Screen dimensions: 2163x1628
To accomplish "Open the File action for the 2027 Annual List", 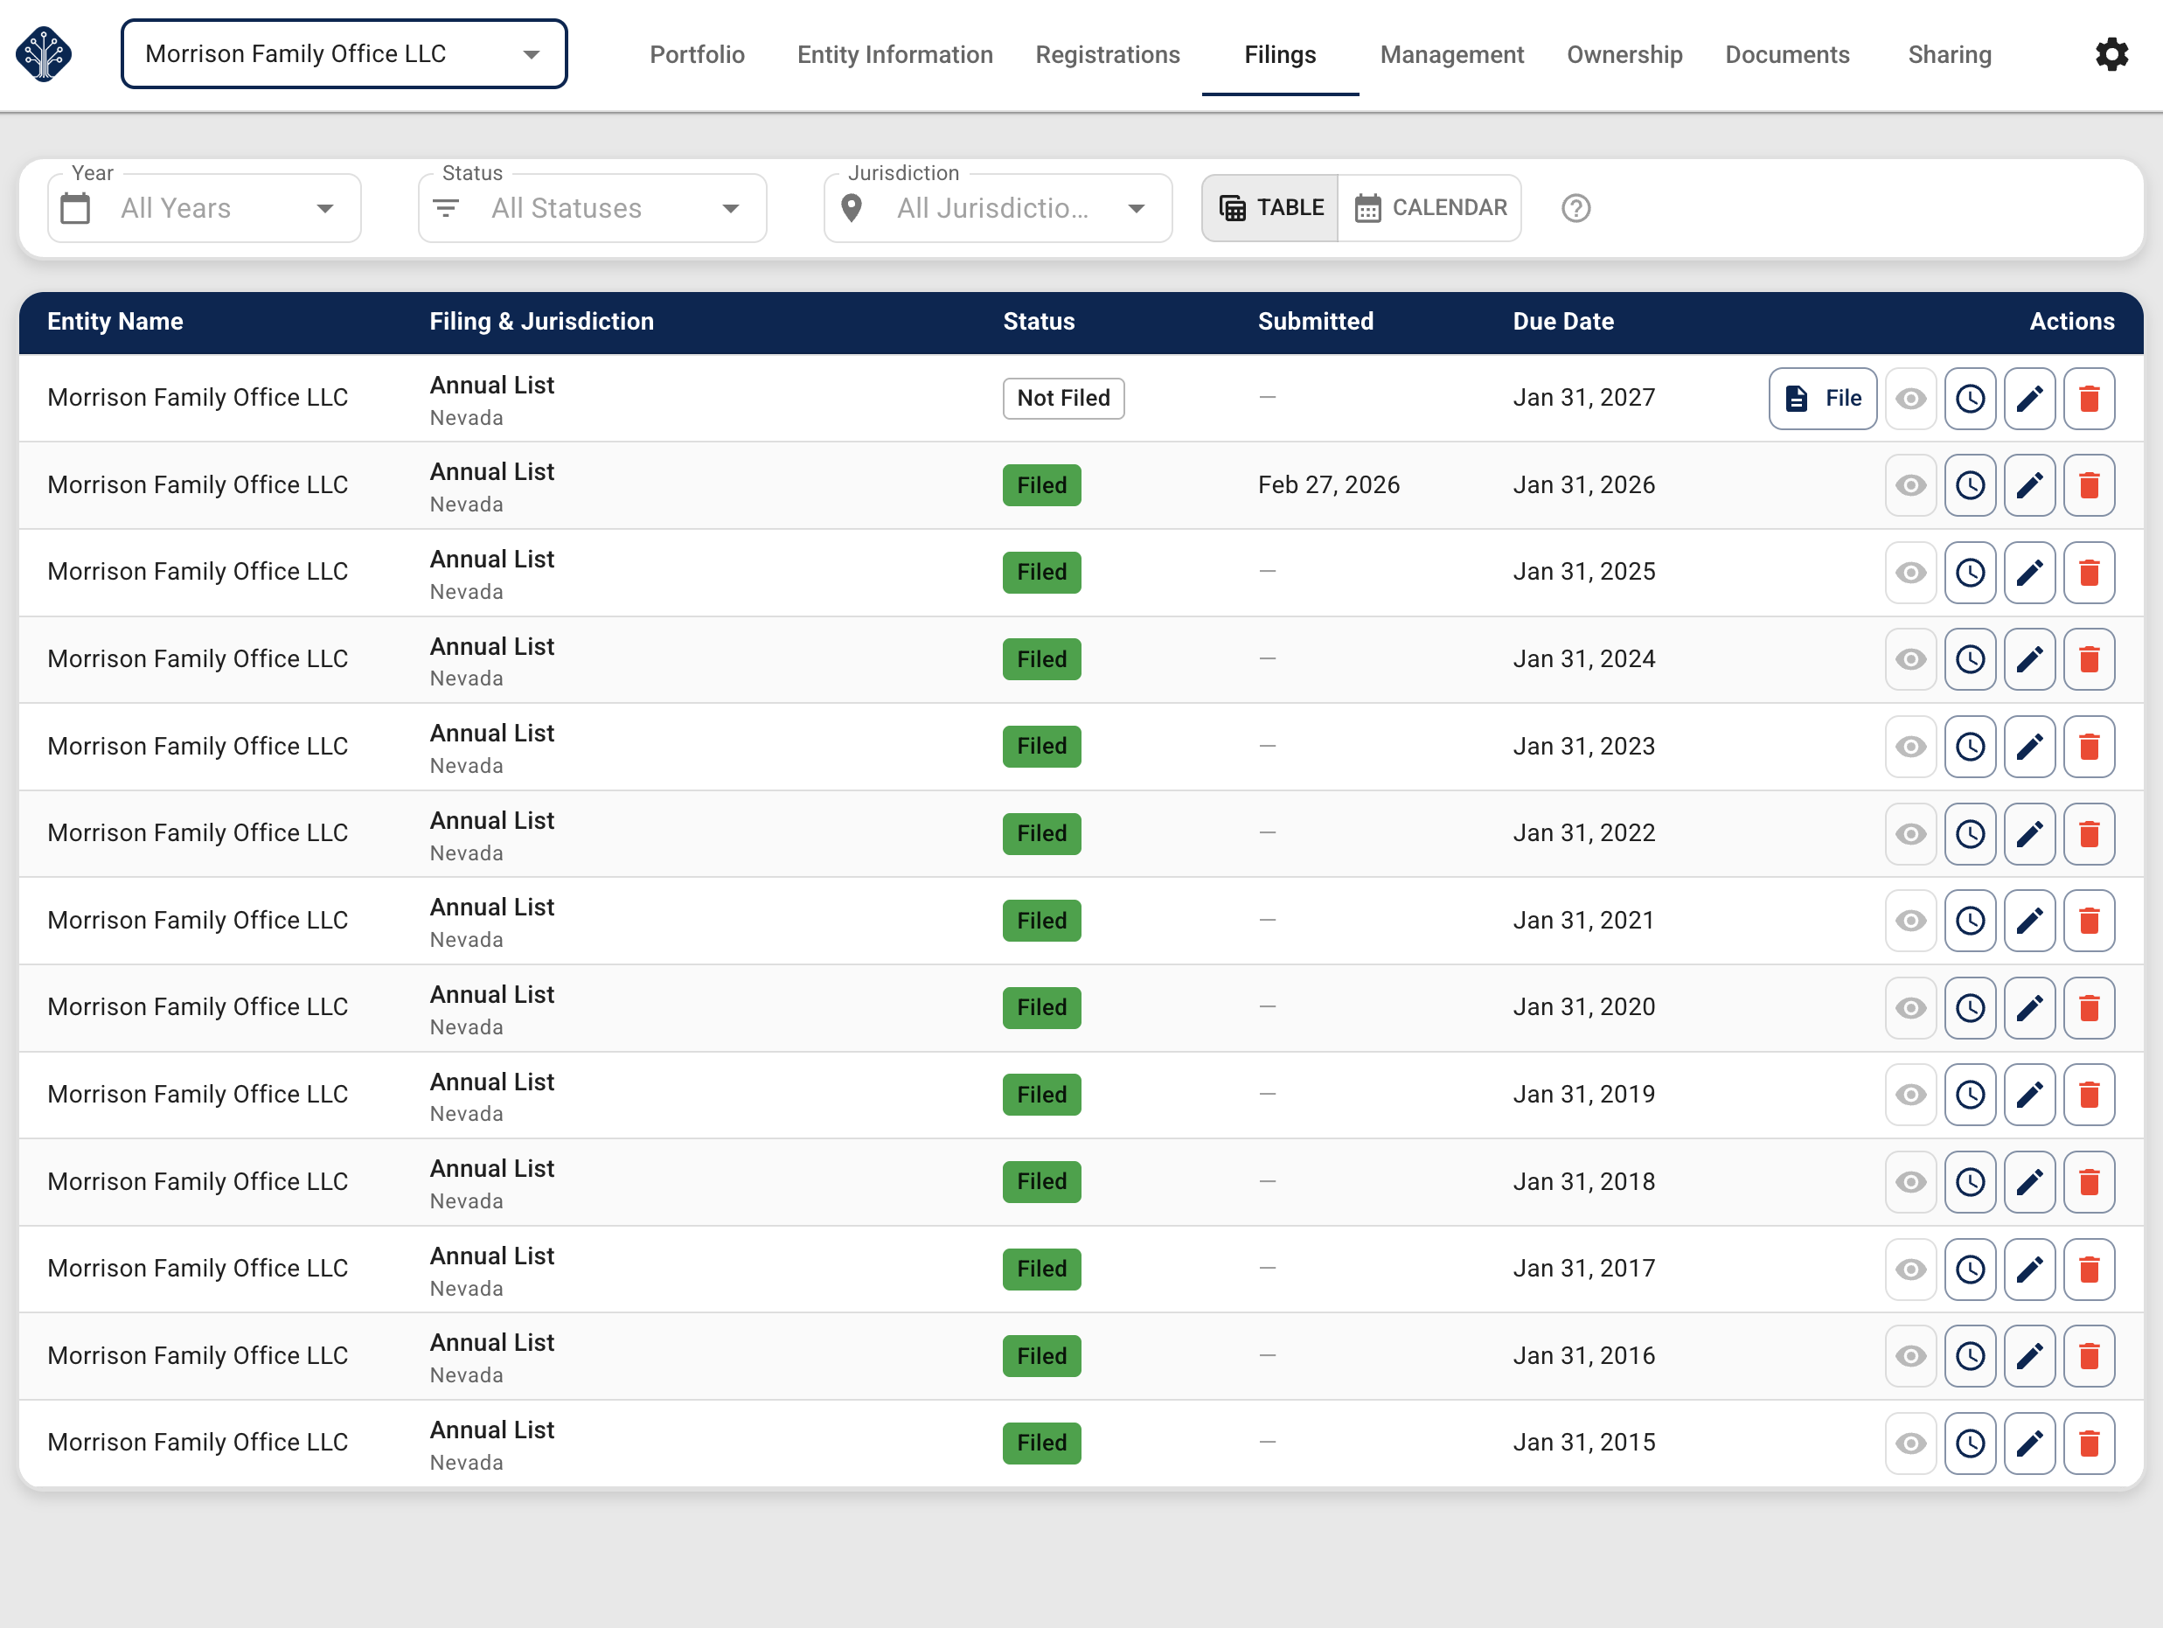I will click(x=1822, y=398).
